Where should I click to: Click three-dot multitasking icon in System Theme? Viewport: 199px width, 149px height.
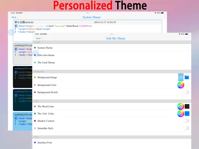pos(88,13)
